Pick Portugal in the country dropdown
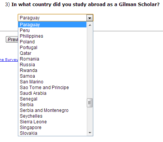163x142 pixels. point(52,48)
